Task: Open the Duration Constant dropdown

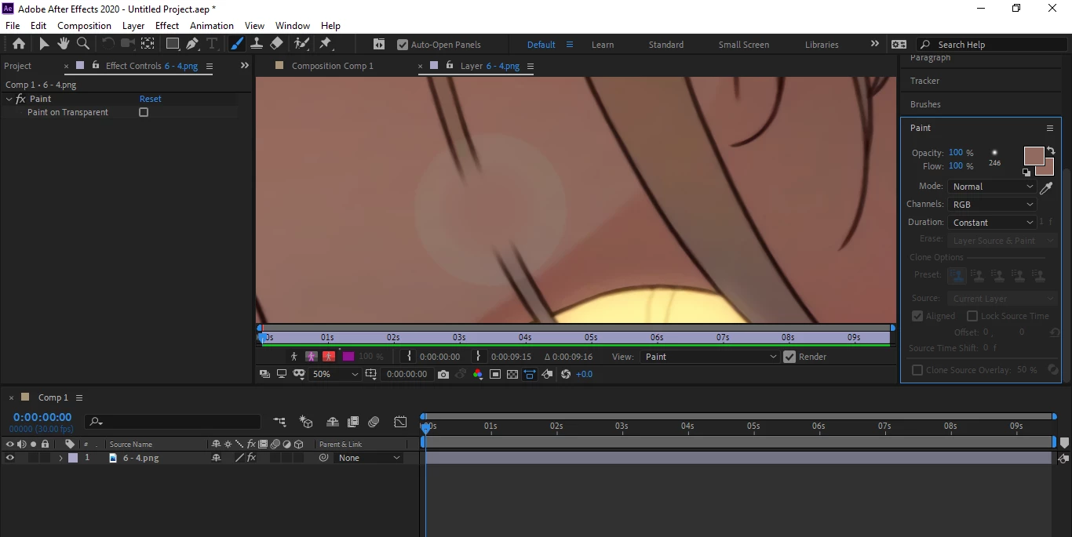Action: tap(992, 223)
